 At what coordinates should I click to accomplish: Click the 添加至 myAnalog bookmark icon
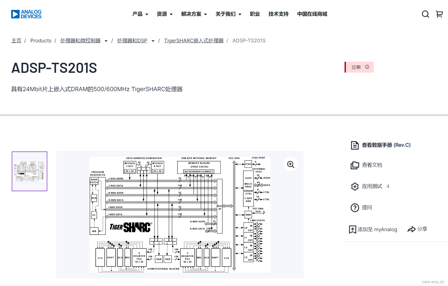pyautogui.click(x=353, y=229)
